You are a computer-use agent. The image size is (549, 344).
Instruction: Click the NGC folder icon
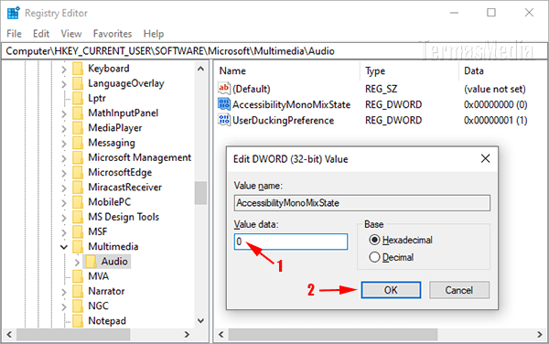[78, 306]
